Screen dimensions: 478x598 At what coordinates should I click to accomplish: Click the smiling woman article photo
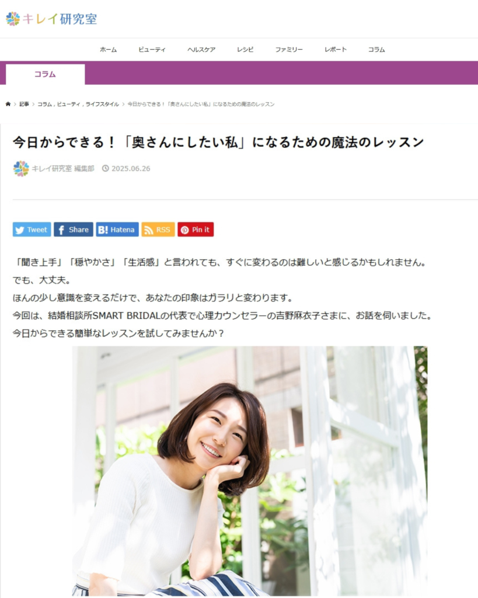tap(250, 471)
